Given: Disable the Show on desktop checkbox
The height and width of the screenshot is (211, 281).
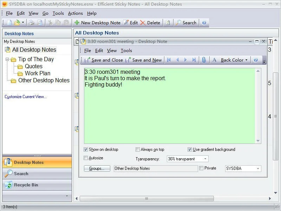Looking at the screenshot, I should click(86, 149).
